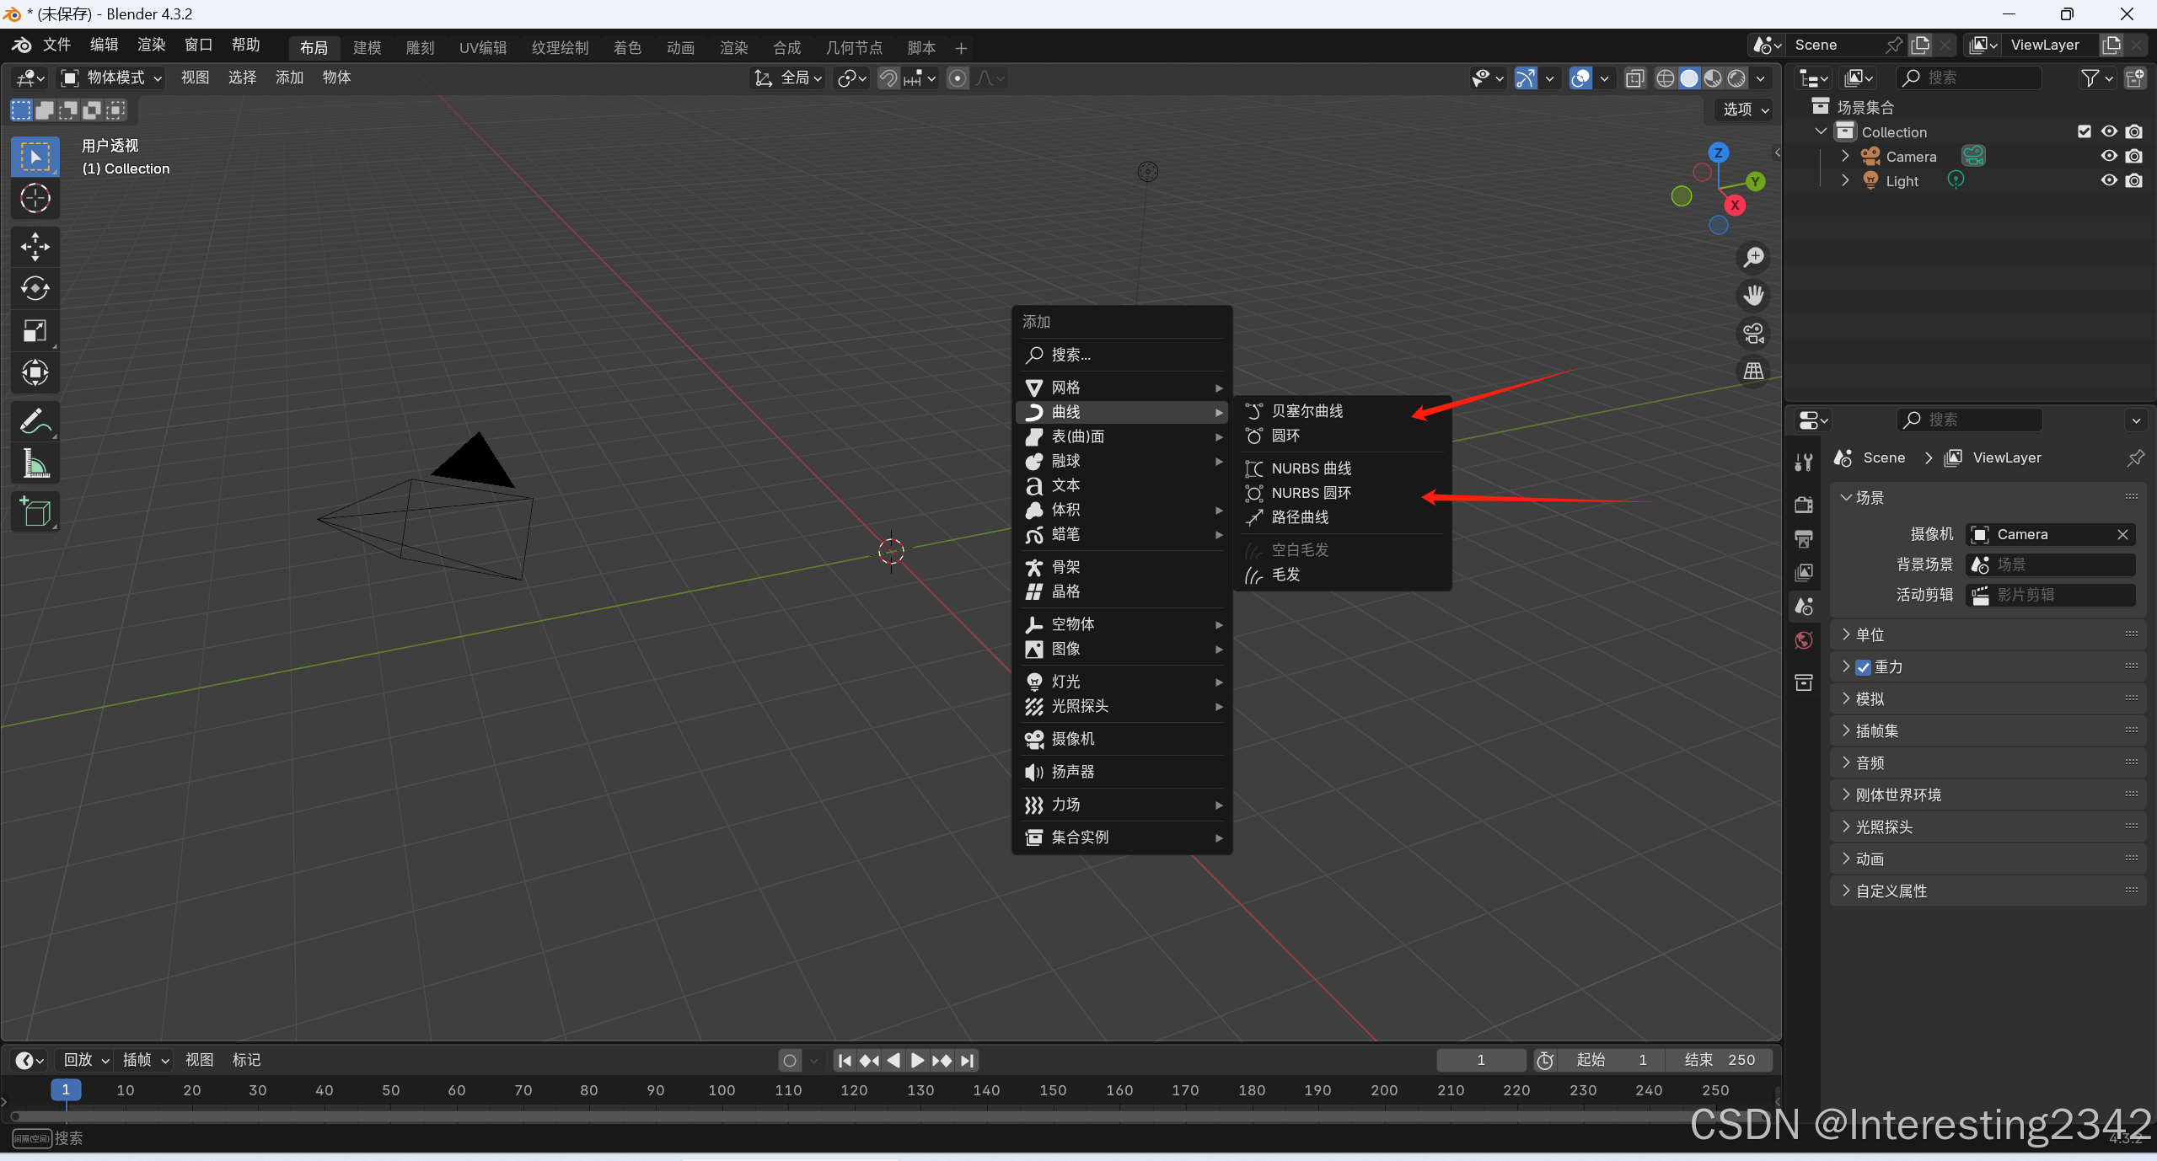Select the Measure tool
This screenshot has height=1161, width=2157.
pos(35,463)
